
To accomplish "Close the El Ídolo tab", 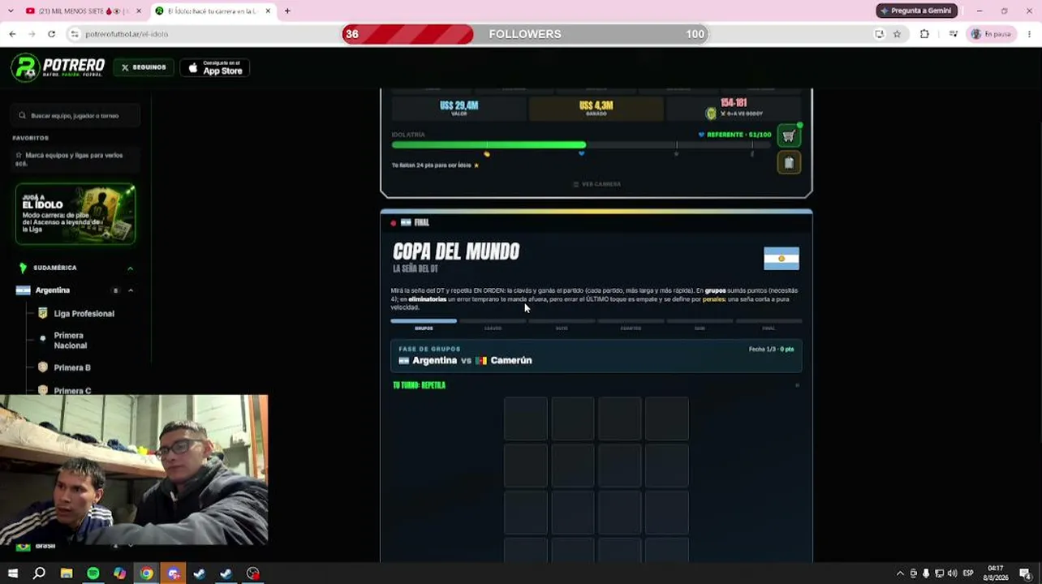I will pos(268,11).
